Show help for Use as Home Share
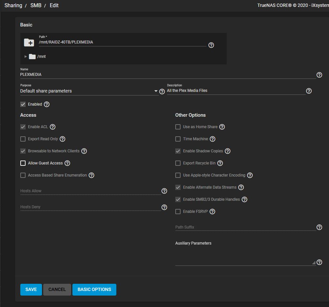 222,127
